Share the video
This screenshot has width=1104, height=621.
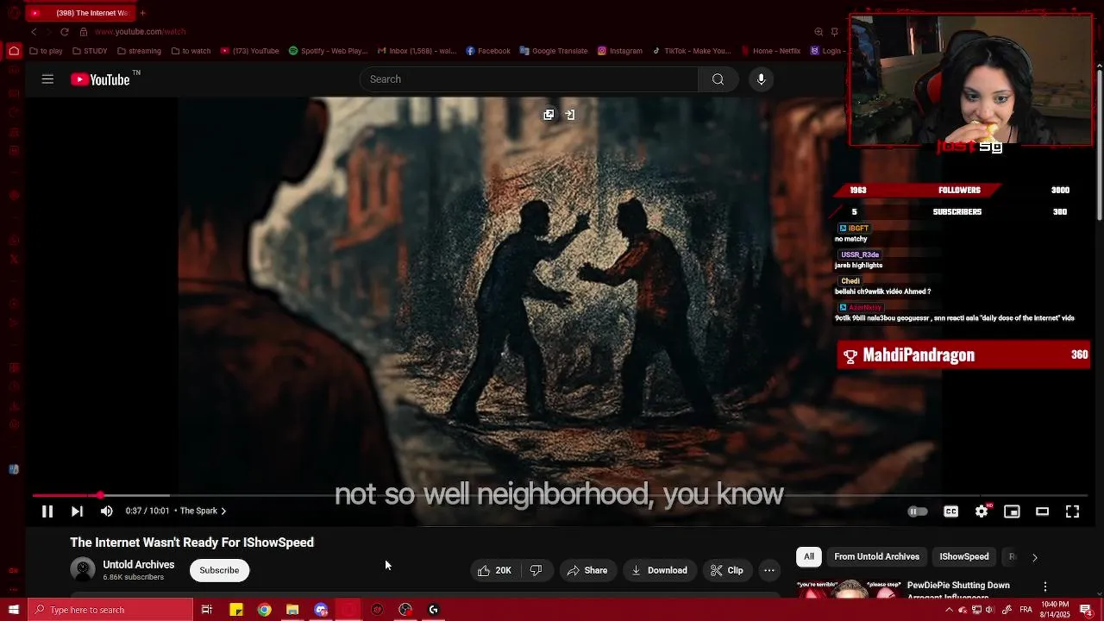586,570
